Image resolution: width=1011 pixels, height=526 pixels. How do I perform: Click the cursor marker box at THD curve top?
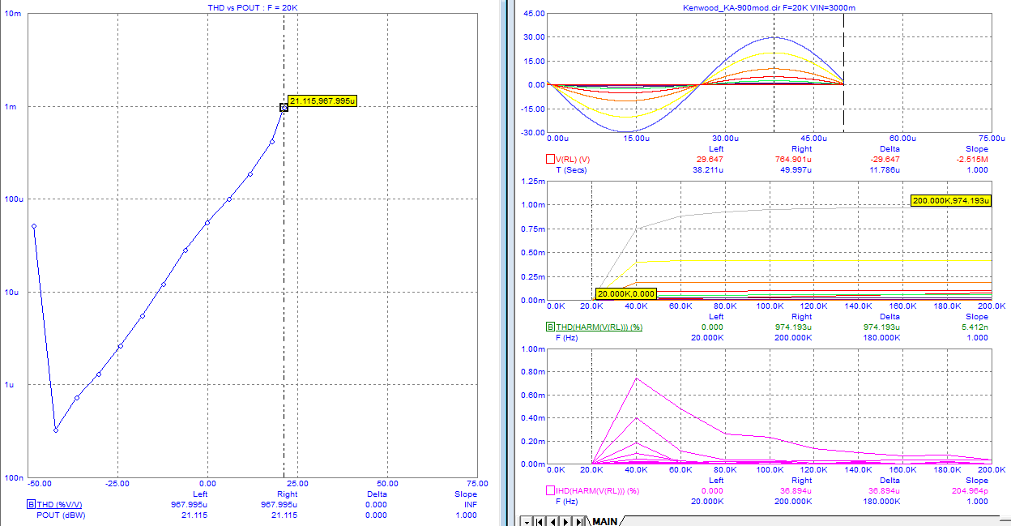[284, 107]
